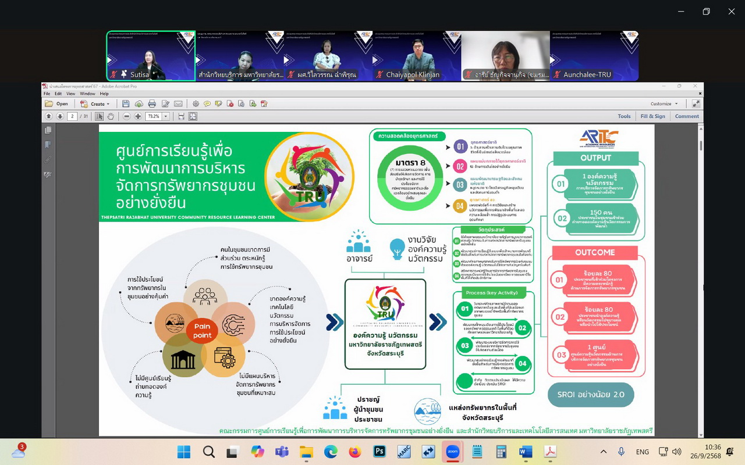
Task: Open the Page Thumbnails side panel
Action: coord(48,130)
